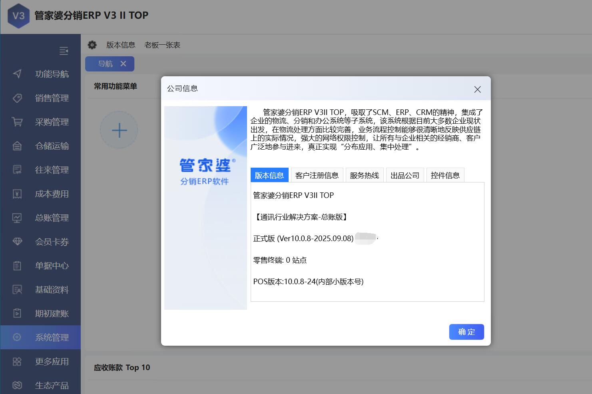
Task: Close the 导航 tab
Action: point(123,63)
